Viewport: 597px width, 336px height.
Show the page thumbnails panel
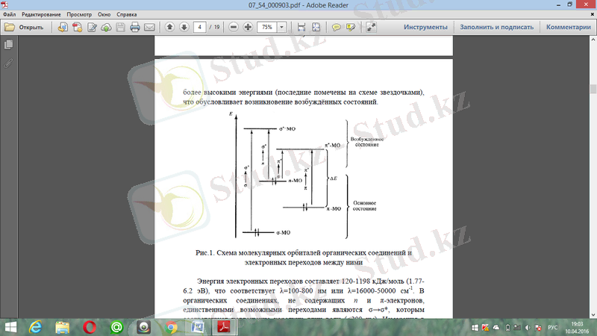pos(8,46)
